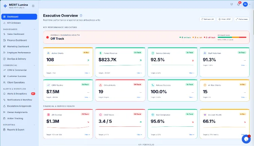Open Sales Dashboard
Viewport: 254px width, 146px height.
[x=19, y=34]
